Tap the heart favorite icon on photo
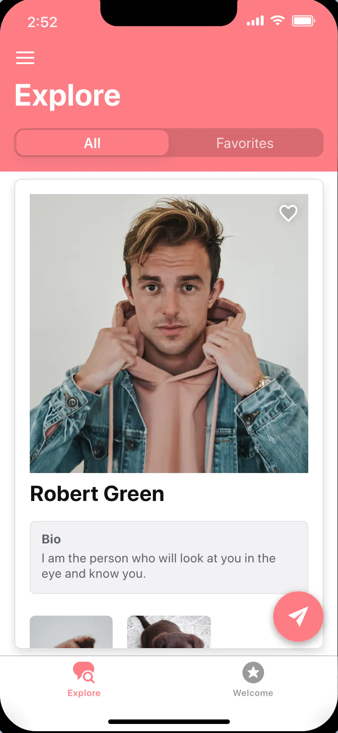This screenshot has width=338, height=733. tap(288, 213)
